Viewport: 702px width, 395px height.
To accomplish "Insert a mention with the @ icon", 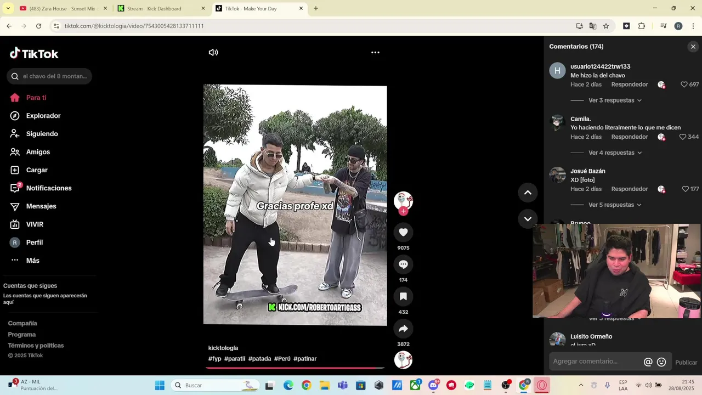I will click(x=648, y=362).
